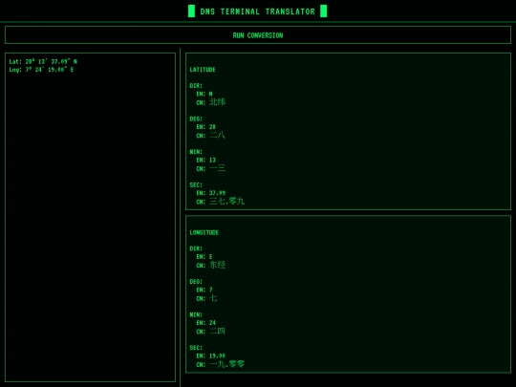Select the Chinese degrees value 二八
Viewport: 516px width, 387px height.
tap(217, 136)
